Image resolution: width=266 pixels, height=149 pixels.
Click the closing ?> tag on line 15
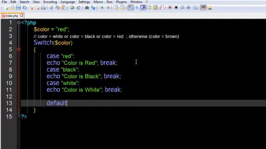(x=24, y=116)
